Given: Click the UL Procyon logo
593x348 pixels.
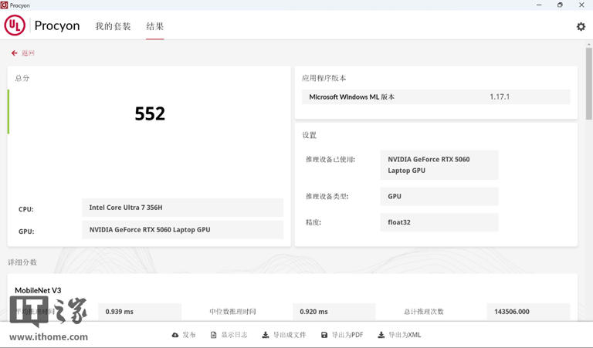Looking at the screenshot, I should pyautogui.click(x=15, y=25).
